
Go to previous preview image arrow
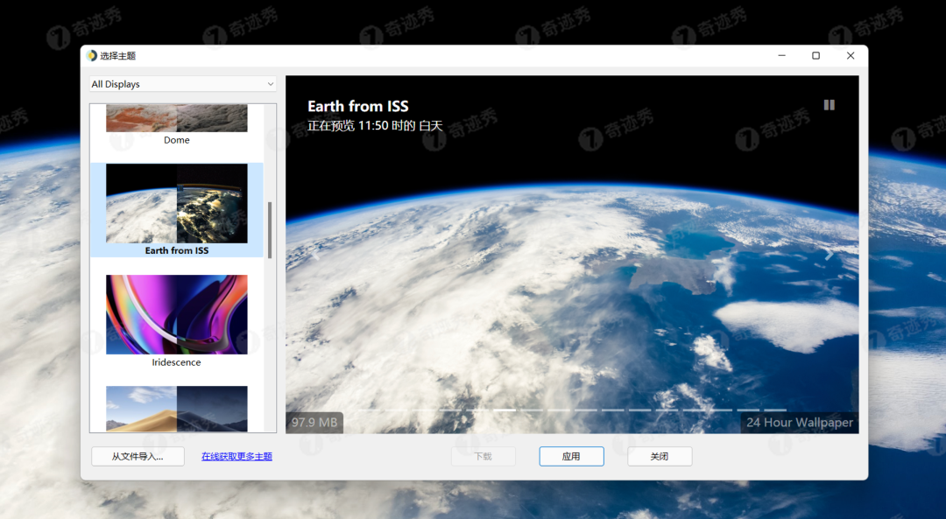click(x=315, y=255)
